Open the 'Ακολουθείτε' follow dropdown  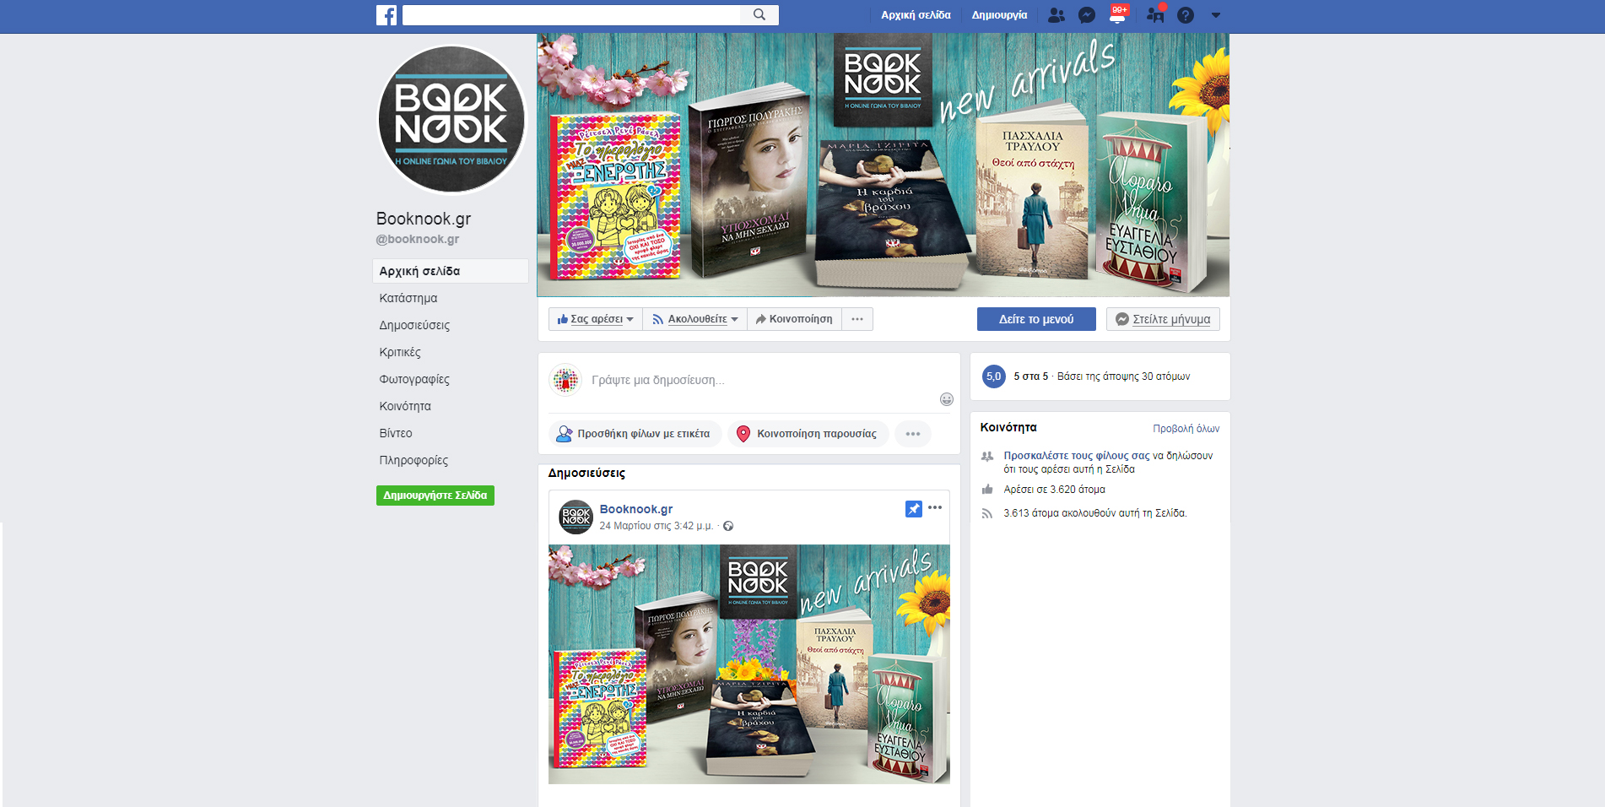pos(694,319)
